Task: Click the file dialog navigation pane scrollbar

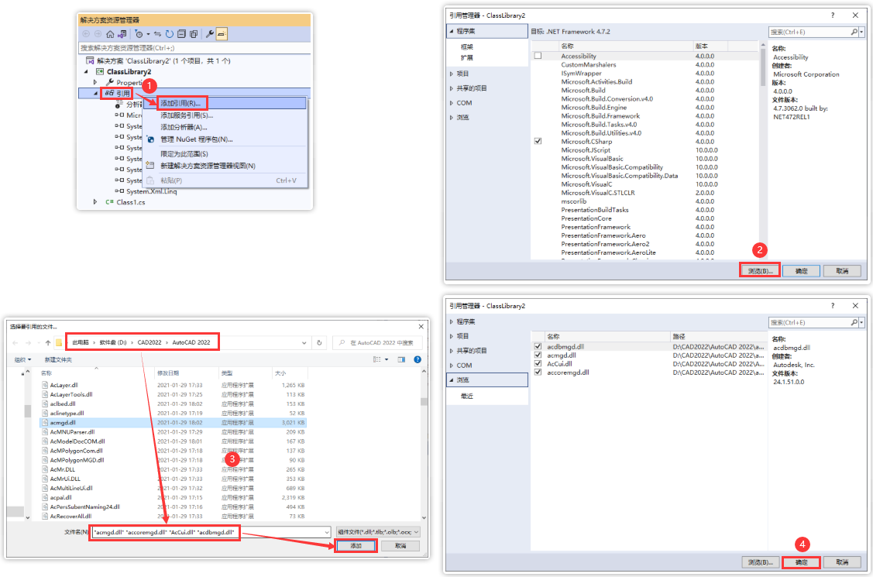Action: click(27, 444)
